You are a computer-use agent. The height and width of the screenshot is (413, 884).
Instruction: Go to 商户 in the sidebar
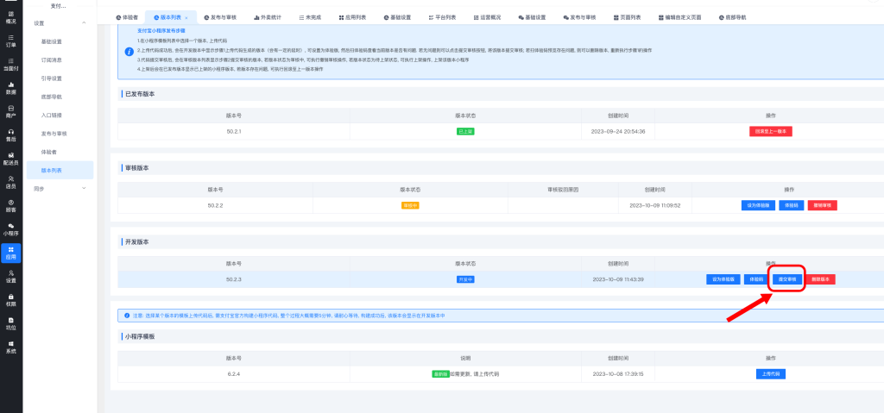click(11, 110)
